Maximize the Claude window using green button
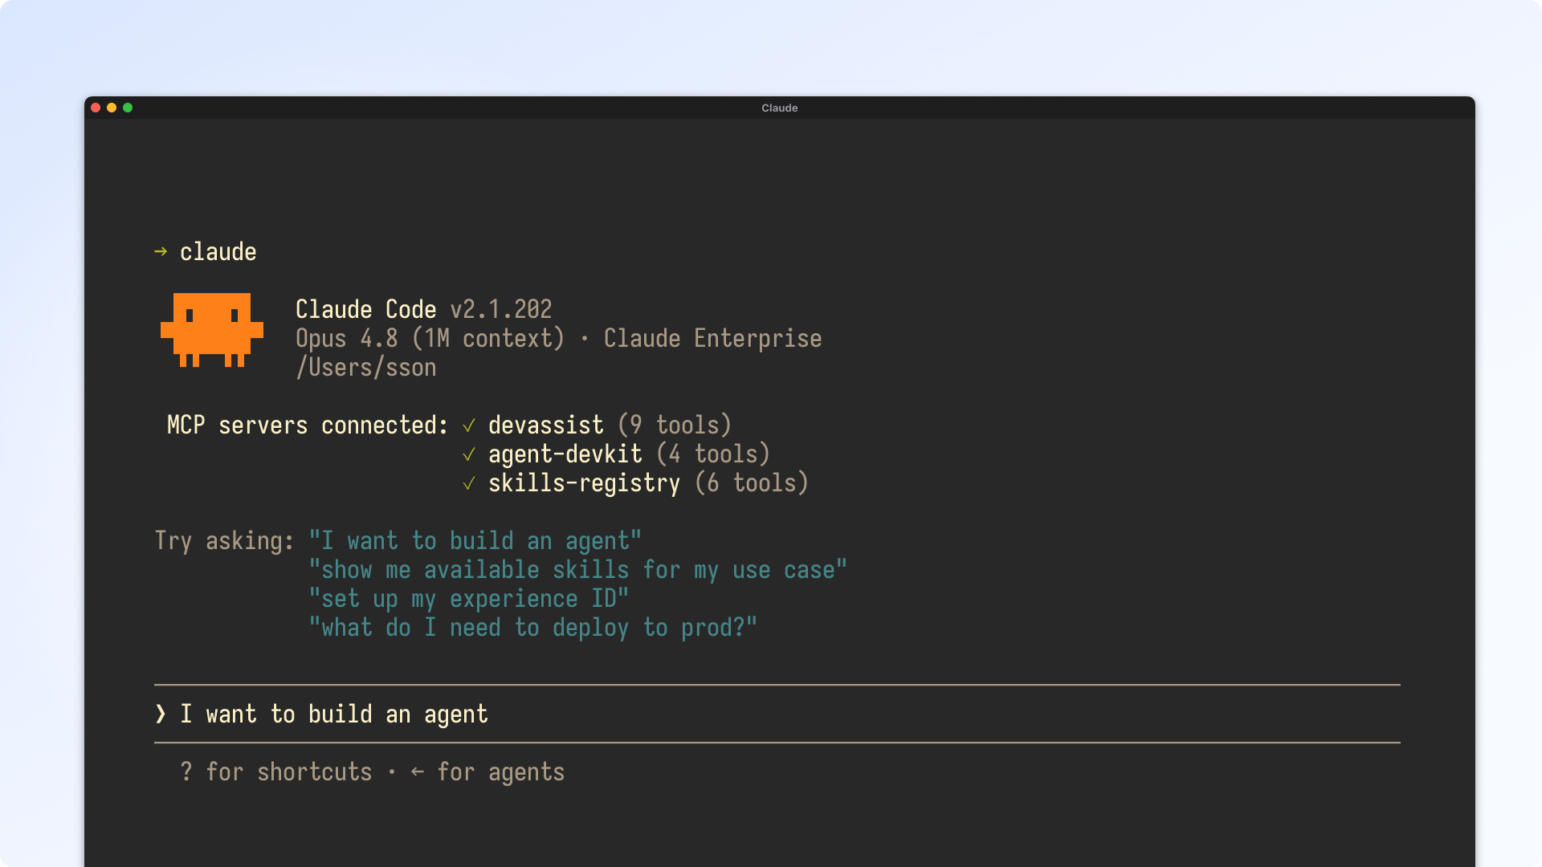The height and width of the screenshot is (867, 1542). [128, 108]
